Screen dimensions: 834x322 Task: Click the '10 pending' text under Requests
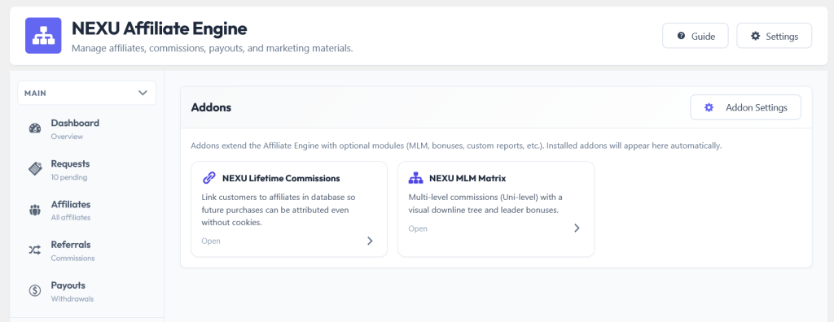[69, 177]
